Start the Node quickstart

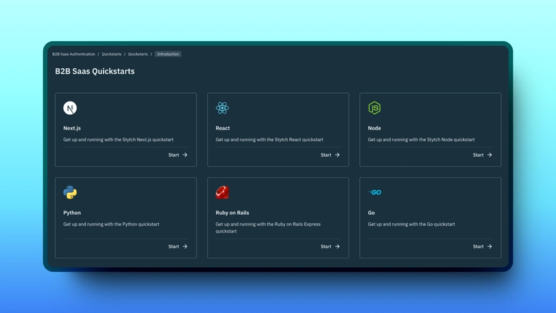pos(482,154)
